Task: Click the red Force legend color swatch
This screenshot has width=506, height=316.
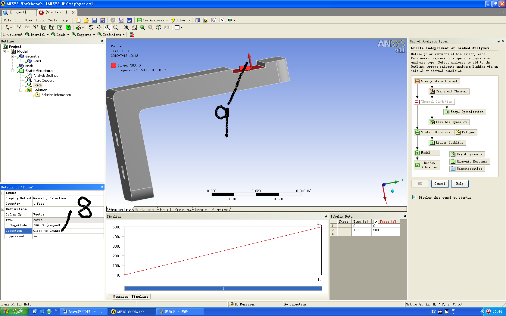Action: click(x=114, y=65)
